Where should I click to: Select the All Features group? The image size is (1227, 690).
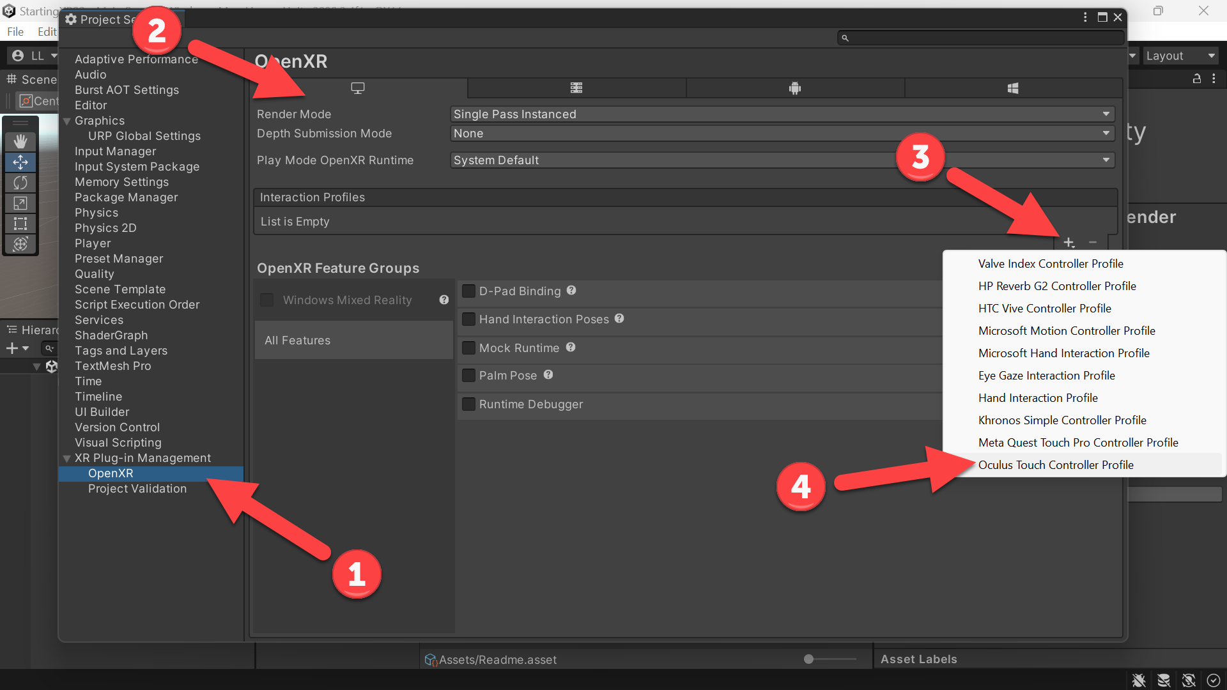pyautogui.click(x=354, y=341)
